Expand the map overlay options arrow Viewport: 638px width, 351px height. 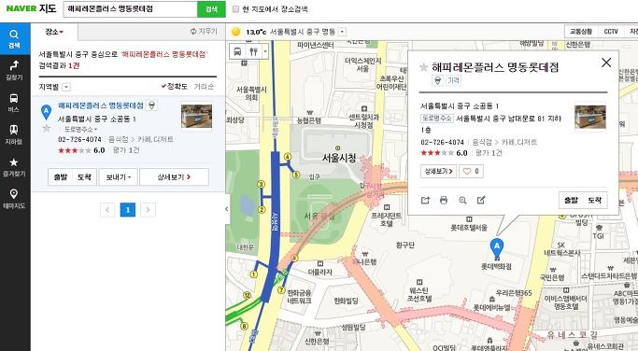tap(265, 51)
